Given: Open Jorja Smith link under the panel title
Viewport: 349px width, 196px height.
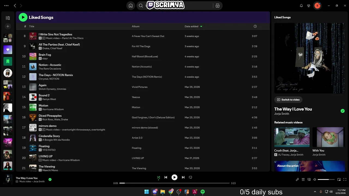Looking at the screenshot, I should (x=282, y=114).
